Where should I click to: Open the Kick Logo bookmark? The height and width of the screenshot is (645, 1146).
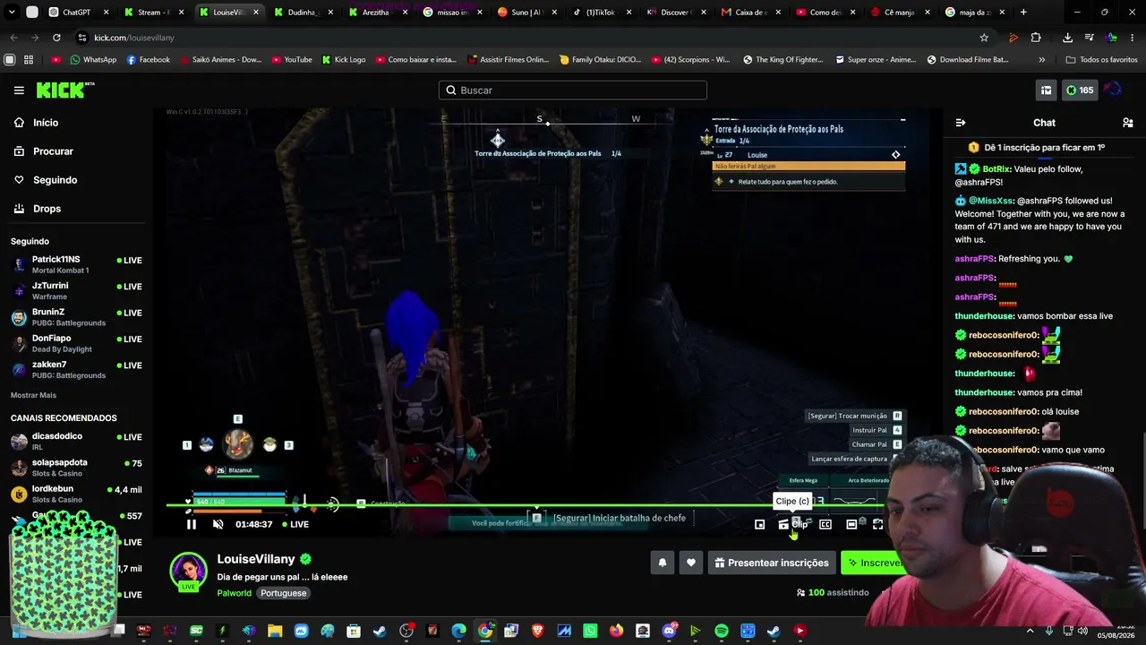click(x=343, y=60)
